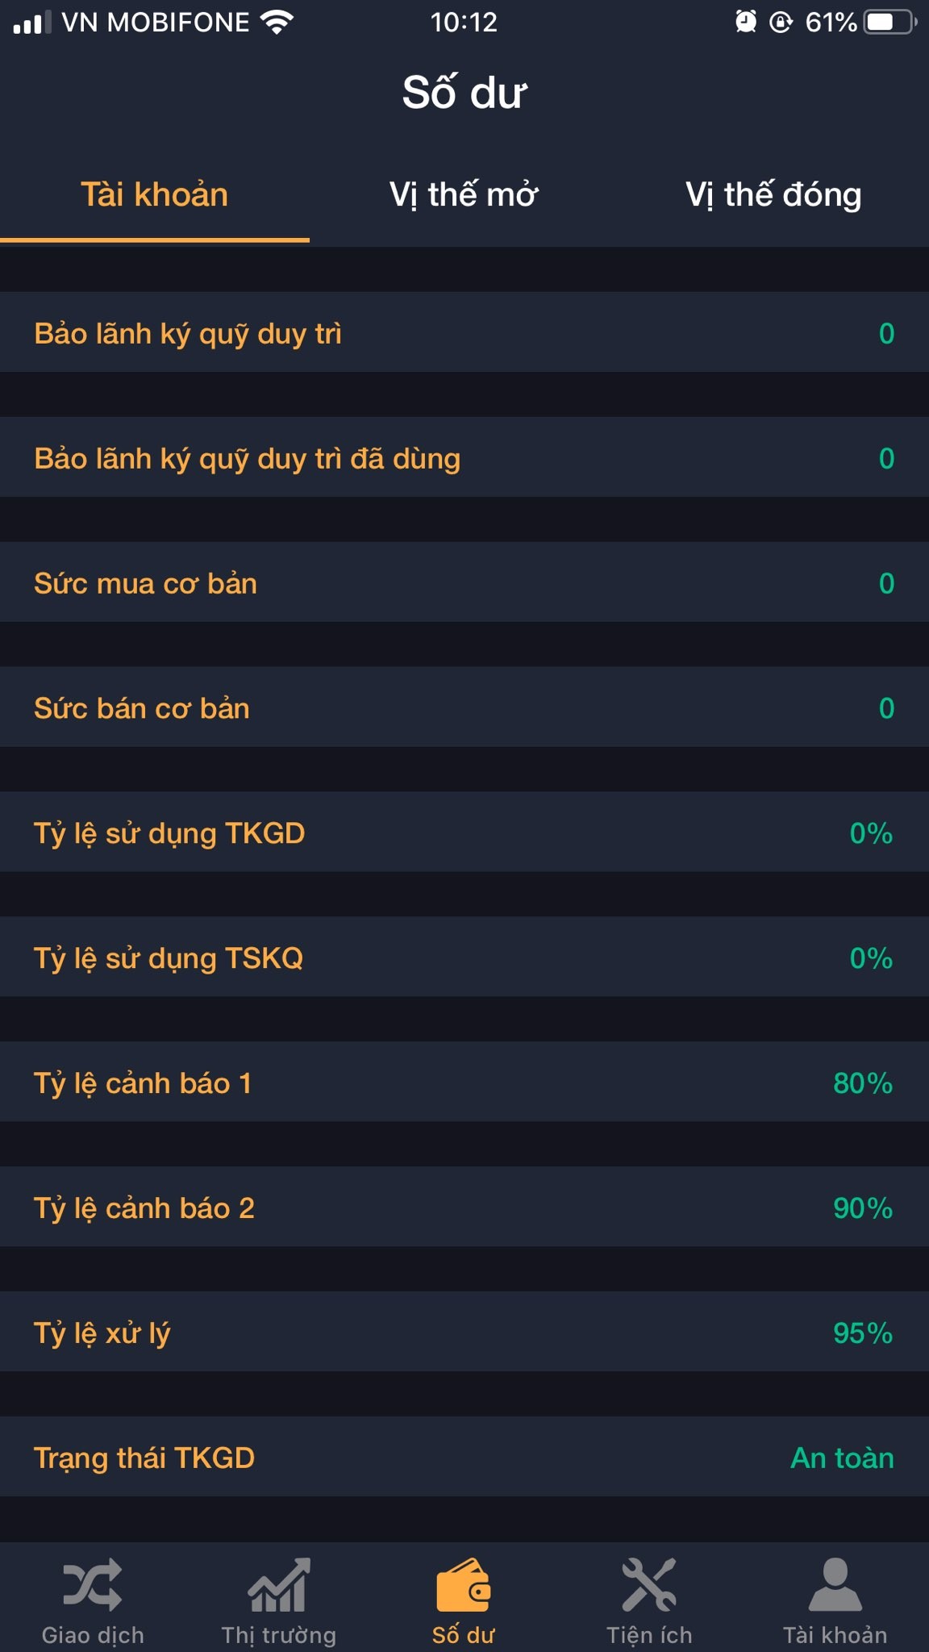Screen dimensions: 929x1652
Task: Select the Tỷ lệ cảnh báo 1 row
Action: pos(464,1083)
